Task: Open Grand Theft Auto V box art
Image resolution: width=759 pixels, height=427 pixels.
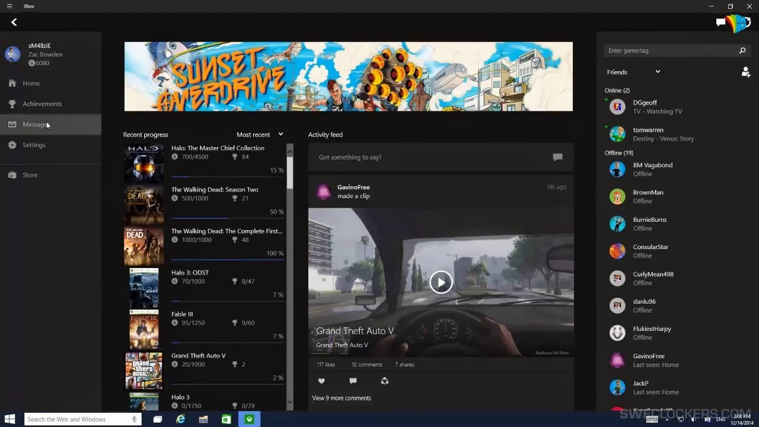Action: [x=143, y=371]
